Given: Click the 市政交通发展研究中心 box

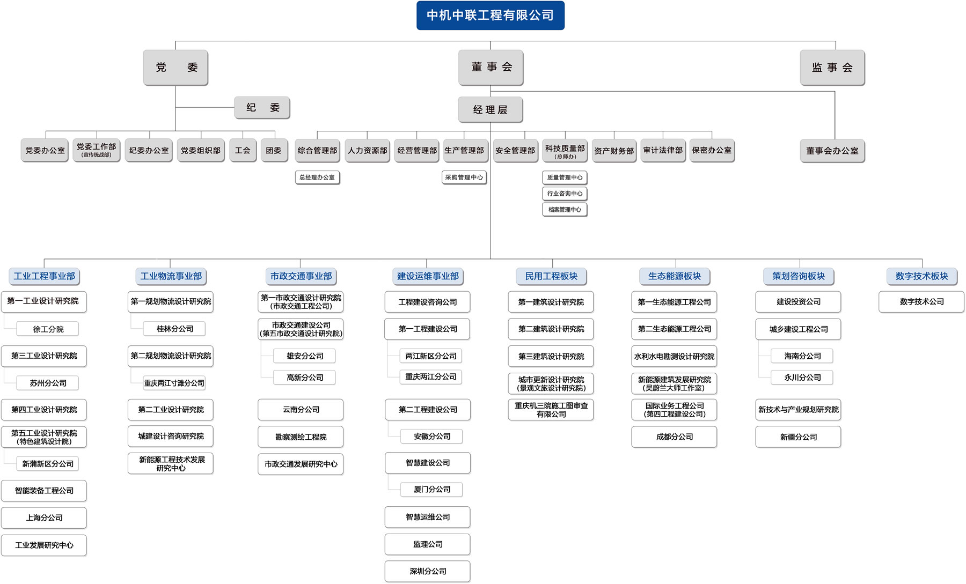Looking at the screenshot, I should point(301,464).
